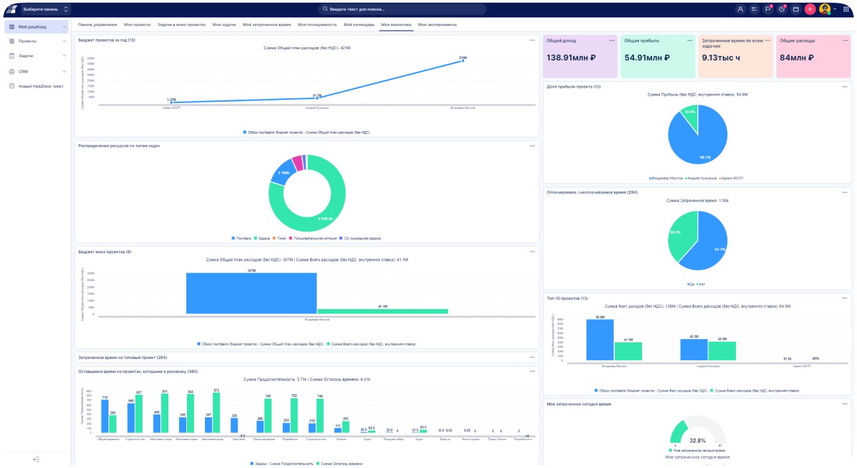Image resolution: width=857 pixels, height=468 pixels.
Task: Open the flag notifications icon
Action: (768, 9)
